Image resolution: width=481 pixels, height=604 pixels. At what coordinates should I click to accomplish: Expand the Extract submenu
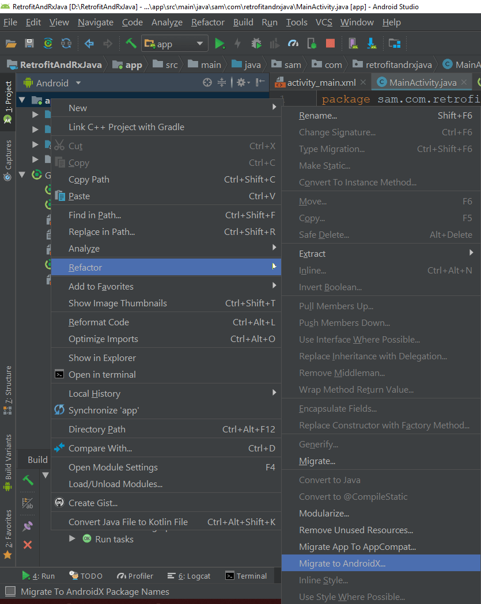(x=381, y=253)
